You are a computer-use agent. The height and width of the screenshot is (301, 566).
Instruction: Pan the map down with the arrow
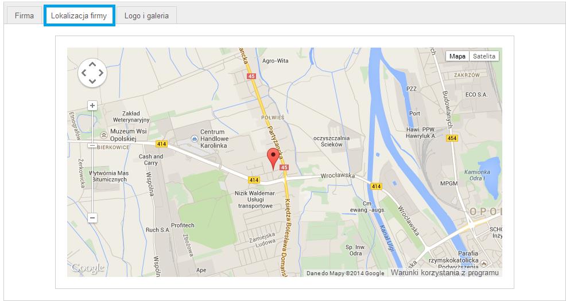click(x=92, y=81)
